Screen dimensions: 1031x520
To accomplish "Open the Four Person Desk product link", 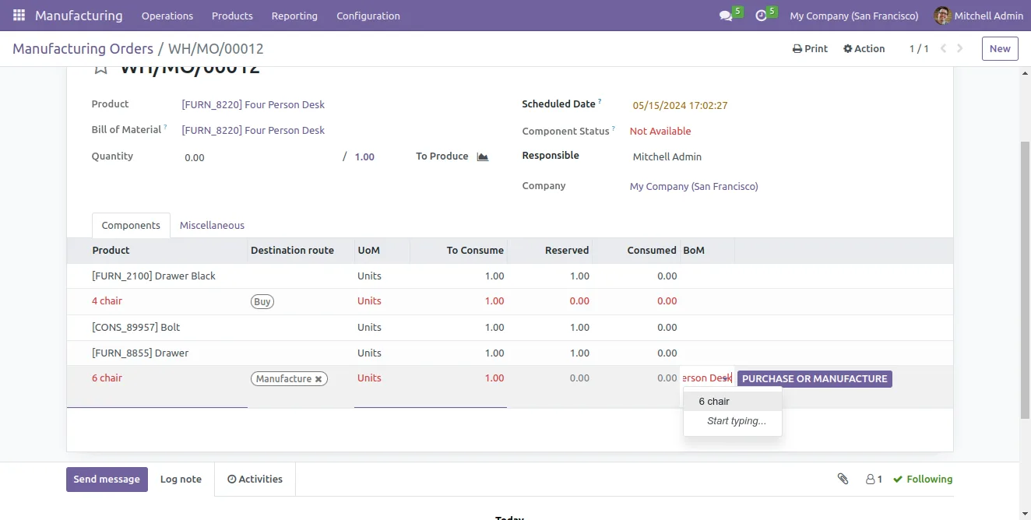I will (x=253, y=104).
